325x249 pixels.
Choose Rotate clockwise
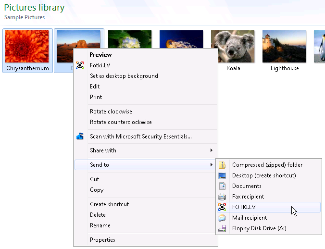point(111,112)
